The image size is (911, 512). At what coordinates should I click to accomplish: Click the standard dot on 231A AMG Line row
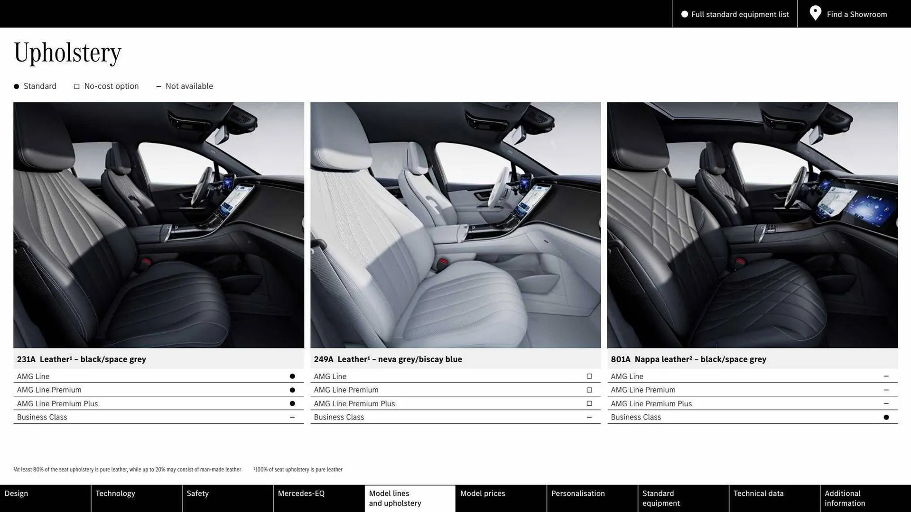pyautogui.click(x=292, y=376)
